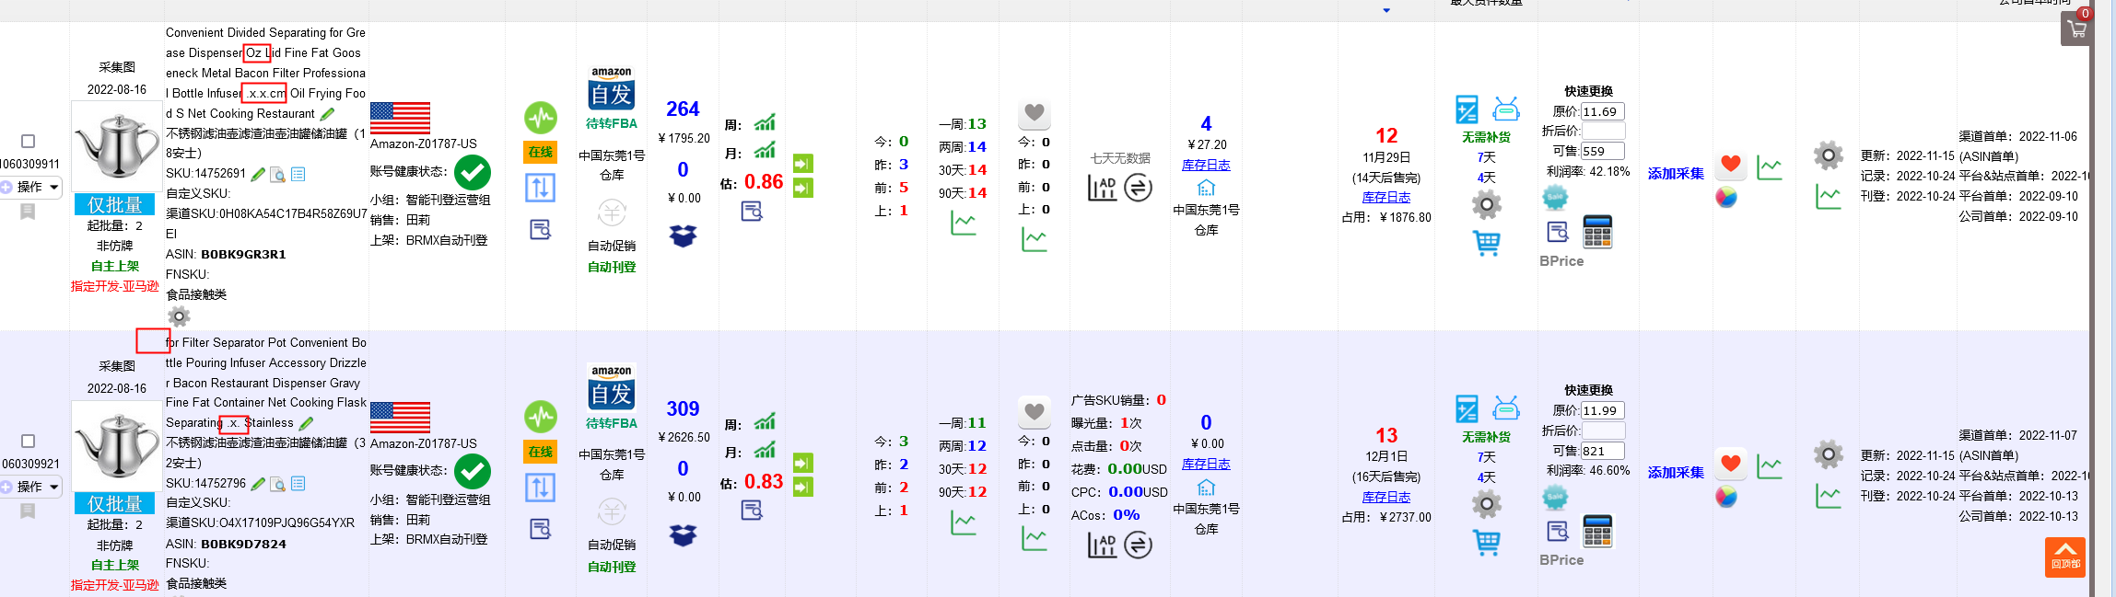
Task: Click green check icon beside 账号健康状态, second row
Action: click(x=473, y=472)
